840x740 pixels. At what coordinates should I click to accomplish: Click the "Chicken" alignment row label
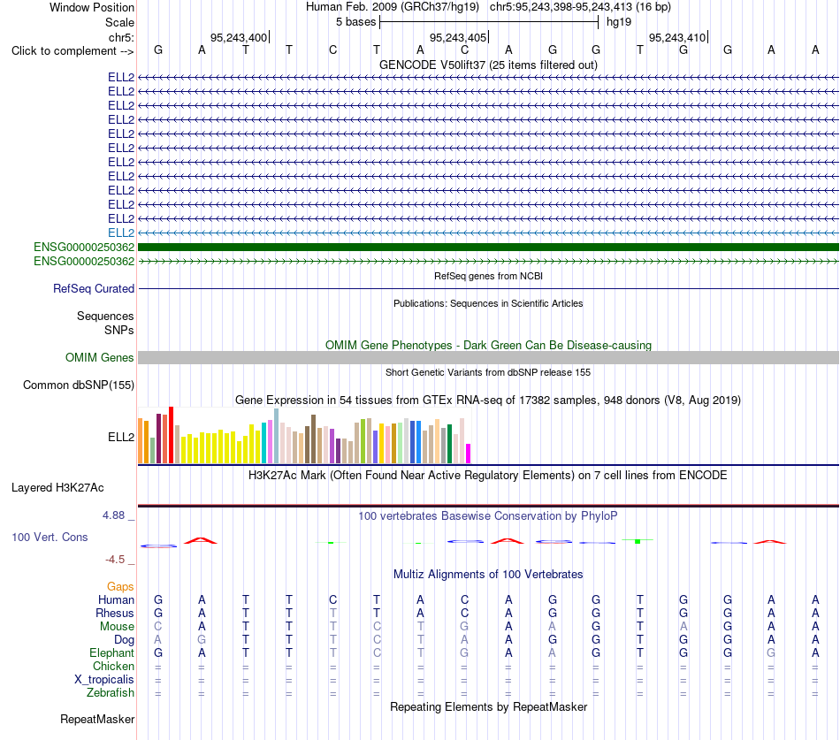[x=113, y=666]
